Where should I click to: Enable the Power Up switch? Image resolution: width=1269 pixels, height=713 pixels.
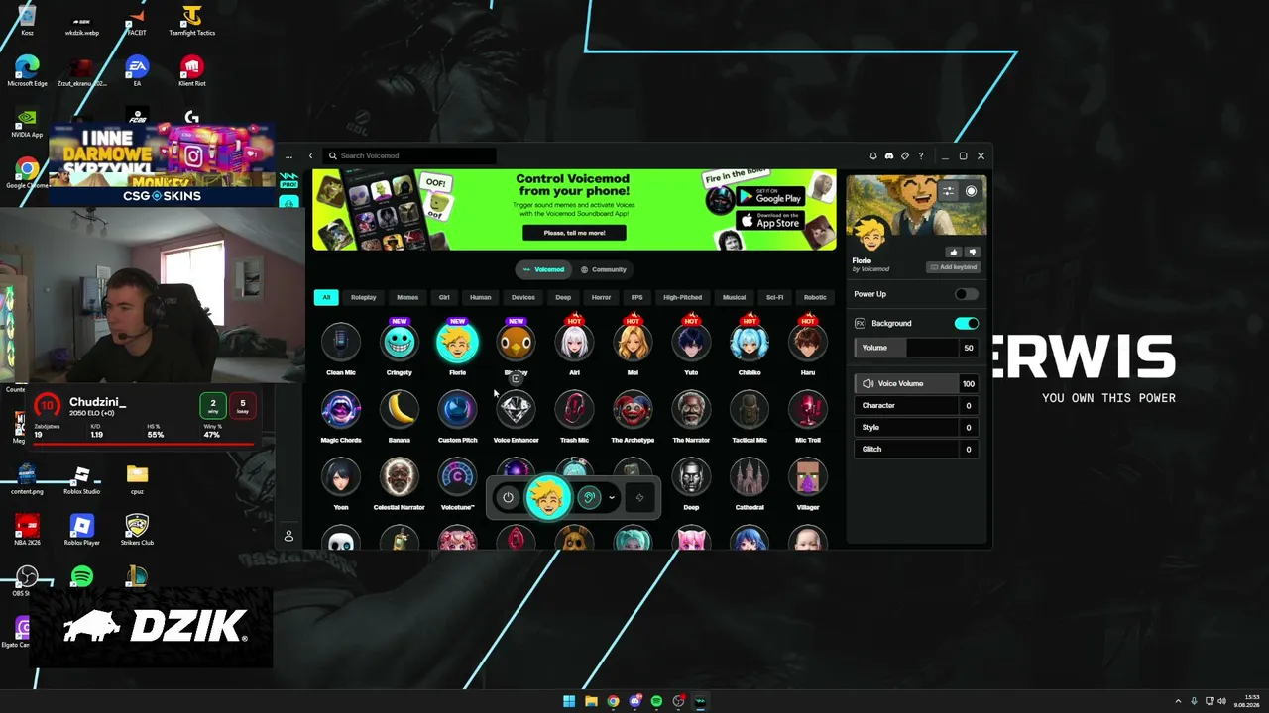[x=966, y=294]
